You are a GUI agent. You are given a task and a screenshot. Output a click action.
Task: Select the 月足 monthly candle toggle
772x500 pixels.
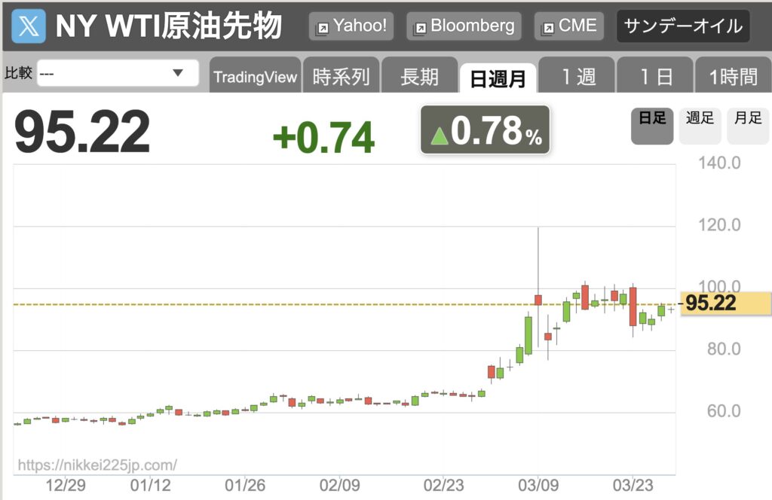(748, 126)
